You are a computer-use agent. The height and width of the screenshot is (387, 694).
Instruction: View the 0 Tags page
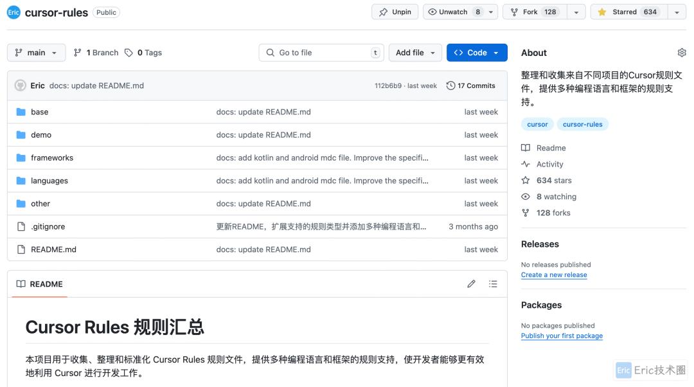point(143,53)
